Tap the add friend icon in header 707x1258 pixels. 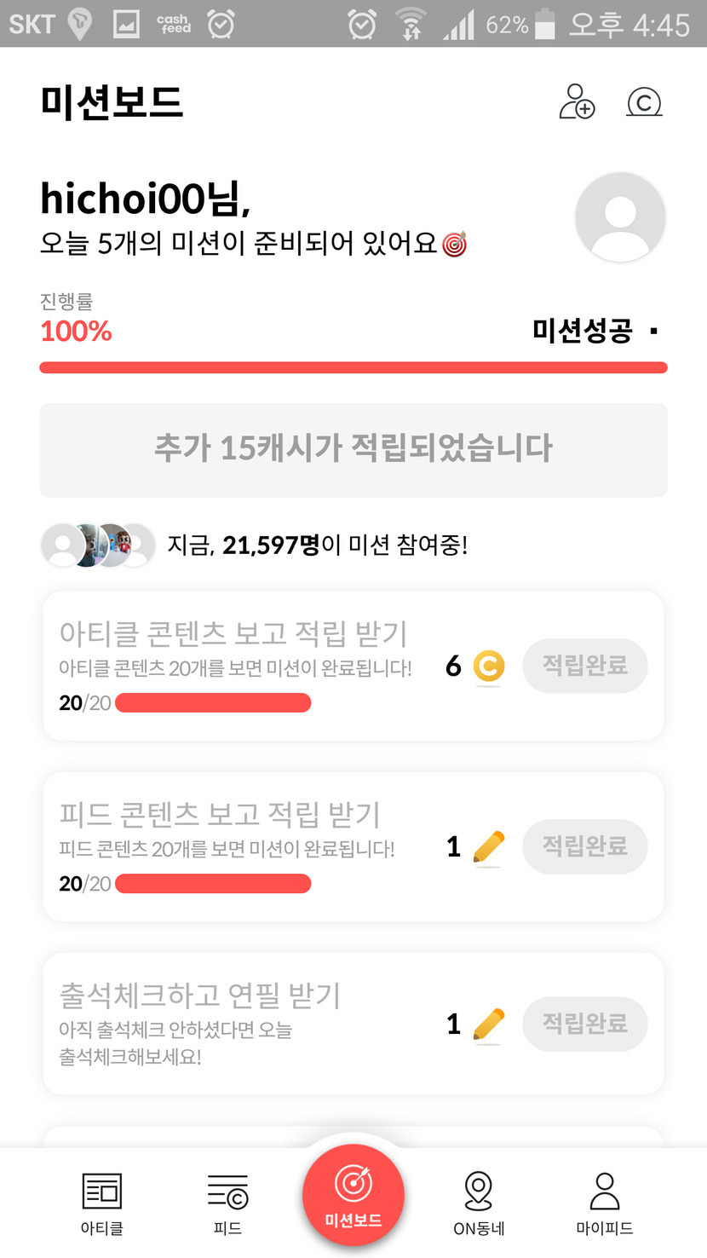click(x=577, y=102)
